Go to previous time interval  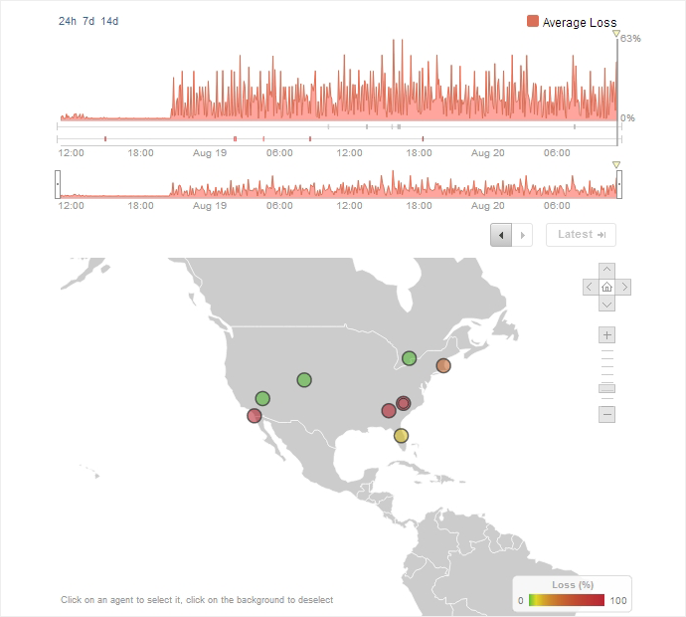(x=502, y=235)
